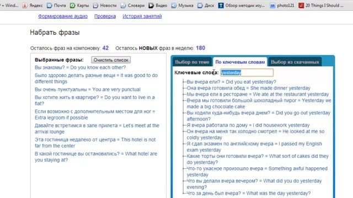Add result 'Я вчера работала по дому'
Viewport: 353px width, 198px height.
coord(248,125)
